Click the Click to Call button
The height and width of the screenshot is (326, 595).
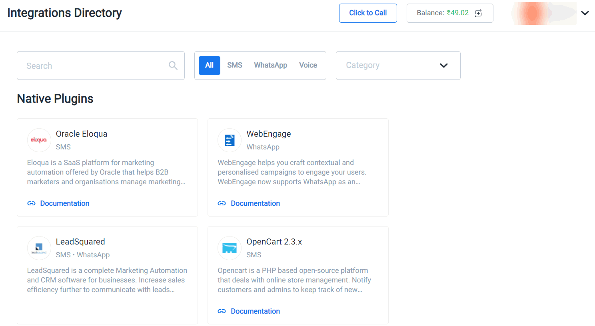[368, 13]
